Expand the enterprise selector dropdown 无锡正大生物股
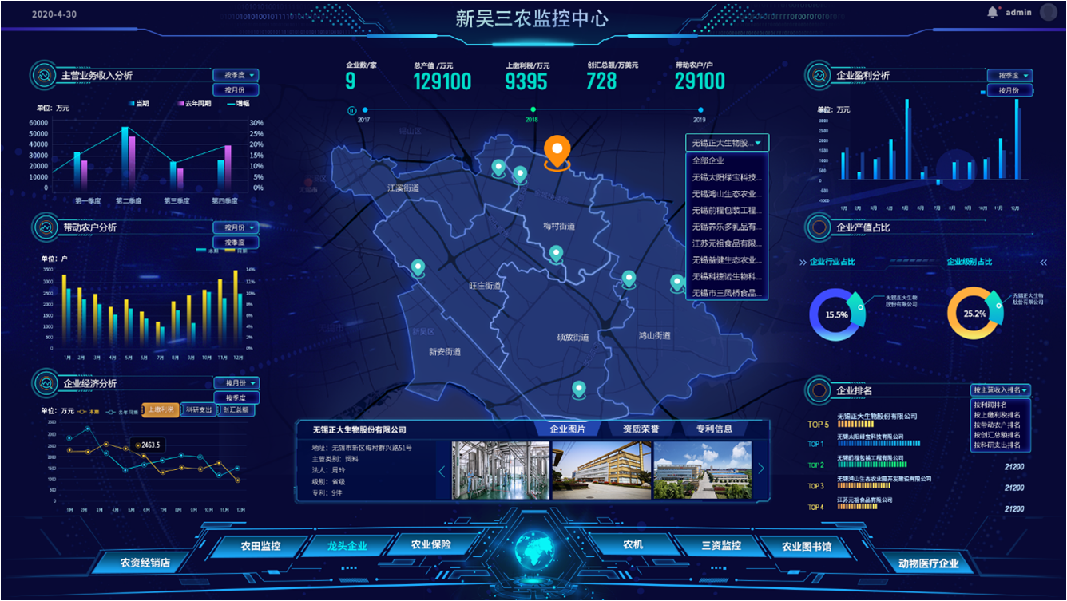 pos(727,143)
